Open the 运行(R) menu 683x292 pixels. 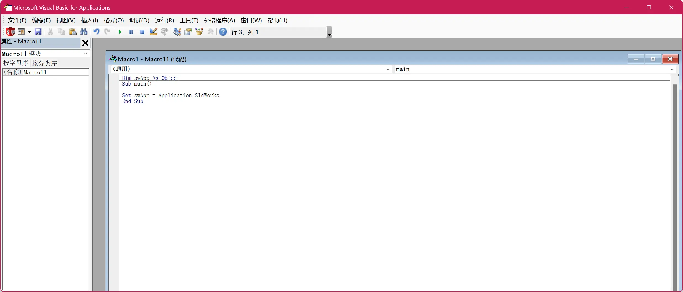pos(165,20)
